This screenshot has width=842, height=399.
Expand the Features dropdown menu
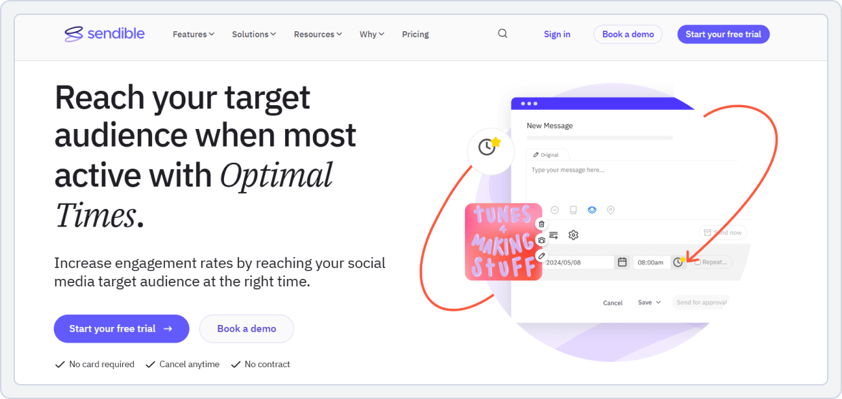[x=193, y=33]
